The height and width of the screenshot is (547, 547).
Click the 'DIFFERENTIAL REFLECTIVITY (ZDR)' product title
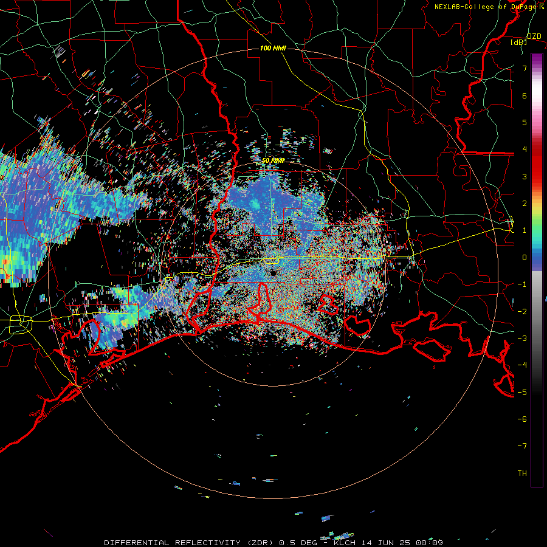tap(190, 543)
